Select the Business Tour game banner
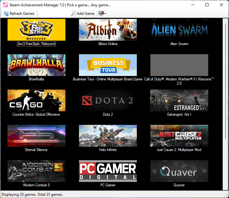The image size is (229, 198). click(108, 65)
